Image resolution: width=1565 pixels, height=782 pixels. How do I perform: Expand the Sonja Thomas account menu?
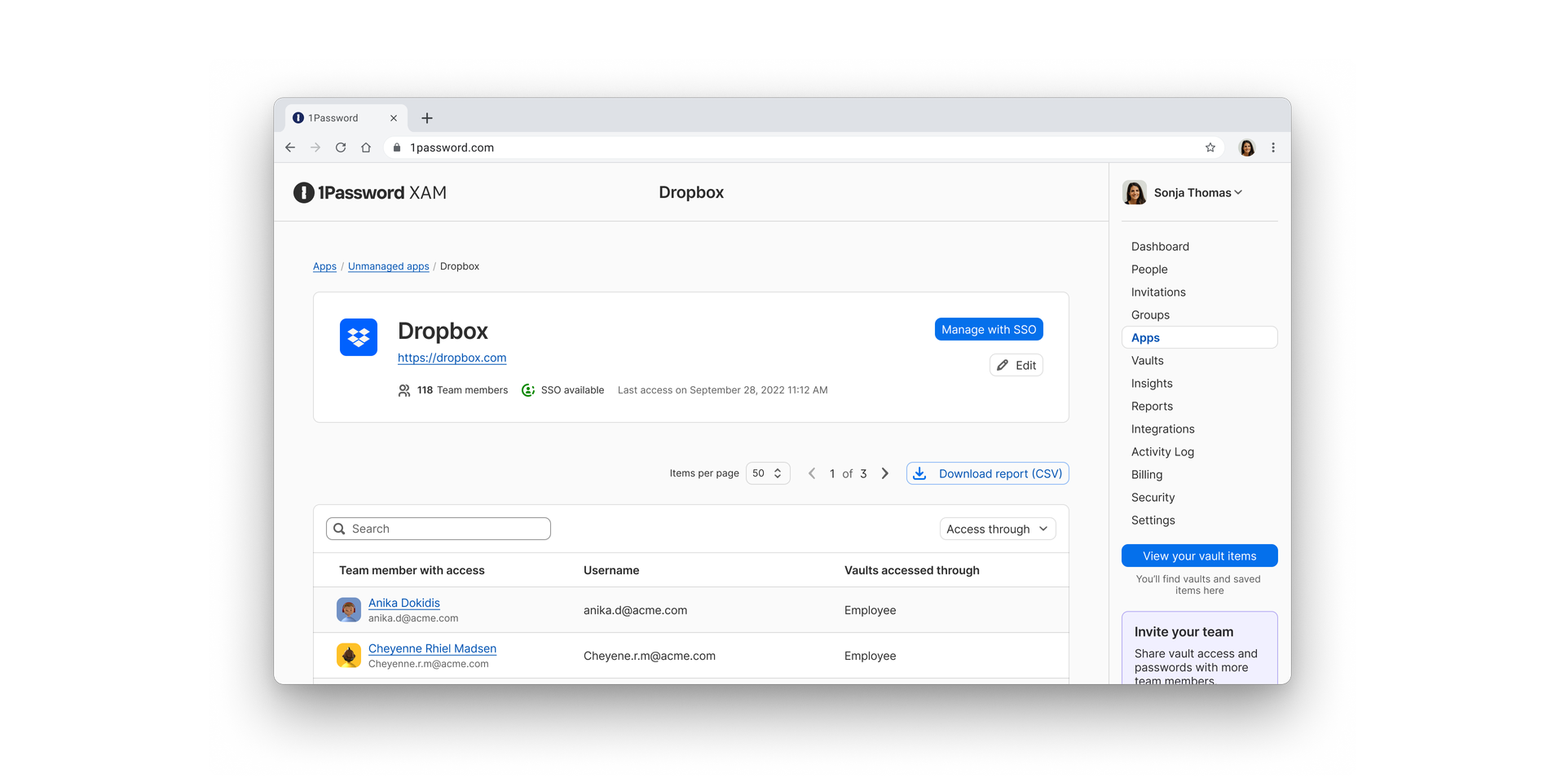1238,192
